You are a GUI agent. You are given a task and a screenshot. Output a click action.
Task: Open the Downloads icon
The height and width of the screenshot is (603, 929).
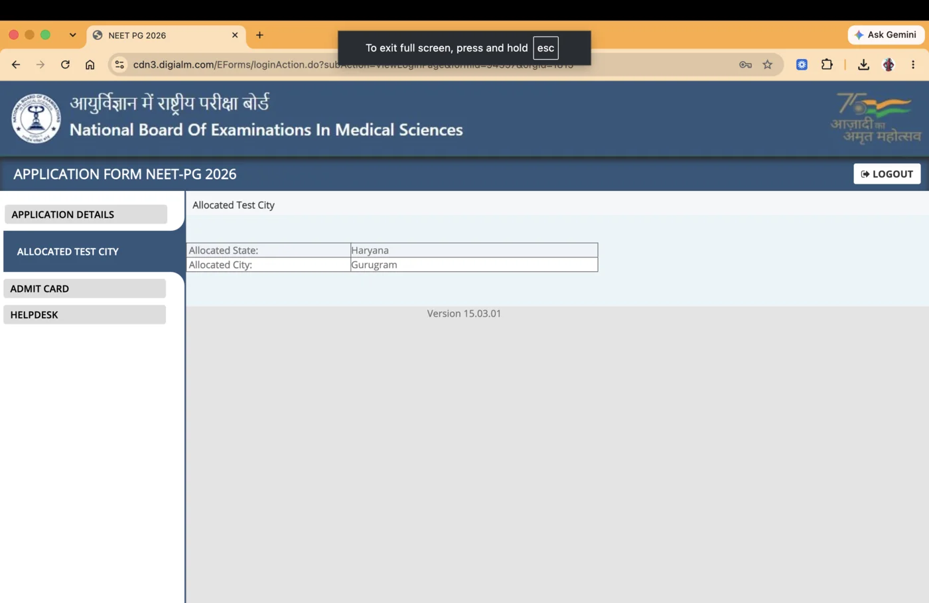click(x=863, y=64)
